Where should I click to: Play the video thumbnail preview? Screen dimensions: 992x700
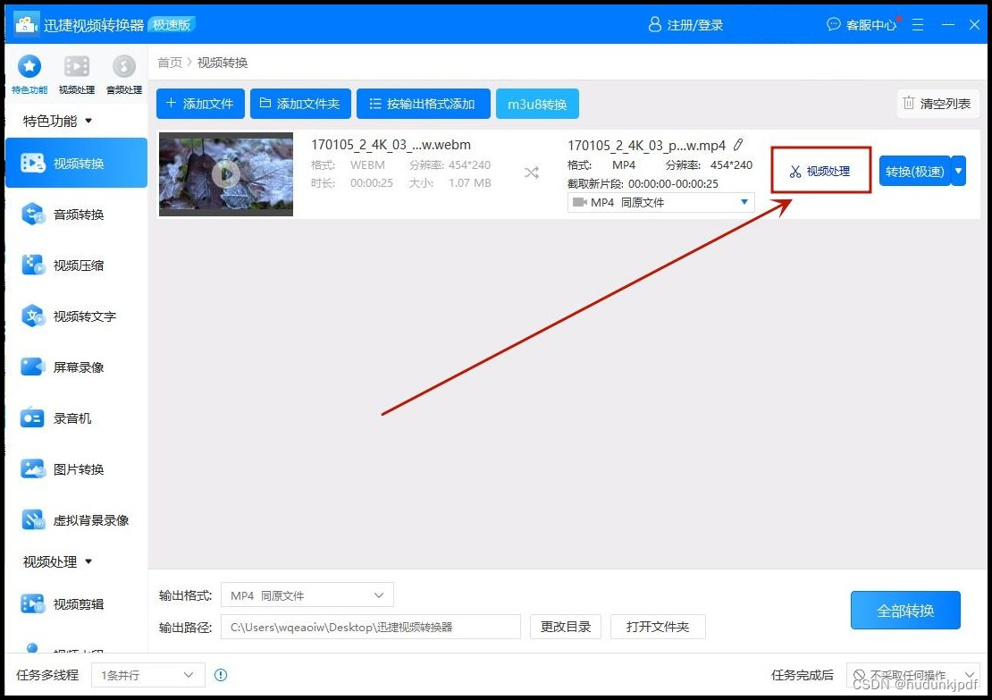tap(226, 173)
